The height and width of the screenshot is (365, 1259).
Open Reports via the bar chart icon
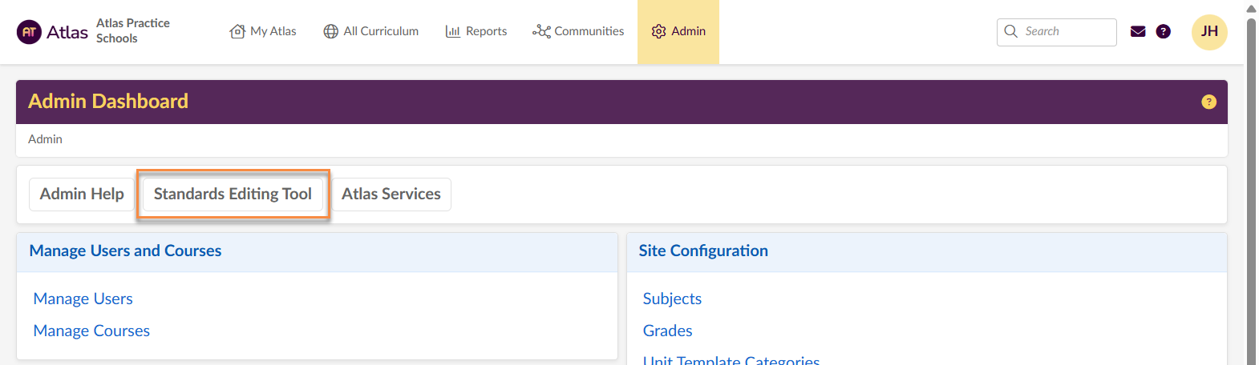click(x=453, y=31)
